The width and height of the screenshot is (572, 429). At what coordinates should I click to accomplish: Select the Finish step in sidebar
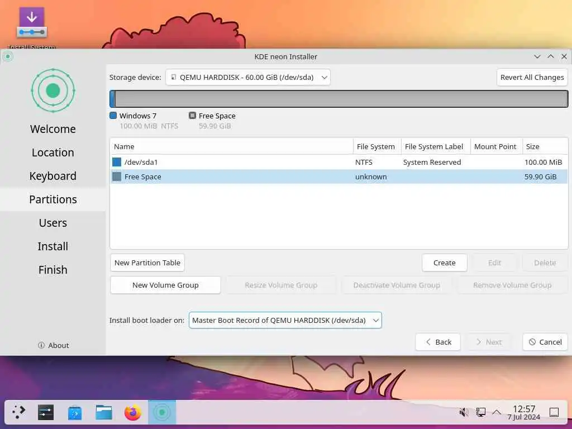tap(53, 270)
